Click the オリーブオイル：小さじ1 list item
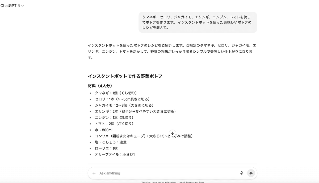 click(115, 154)
